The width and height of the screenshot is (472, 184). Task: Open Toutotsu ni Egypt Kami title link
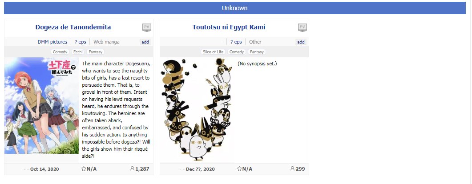229,27
